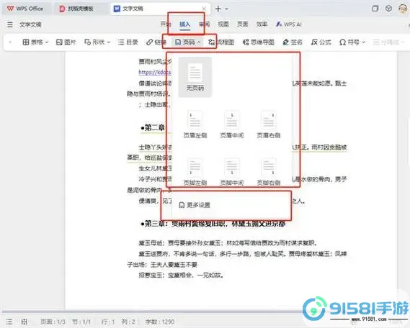The height and width of the screenshot is (328, 410).
Task: Switch to the 视图 ribbon tab
Action: click(223, 24)
